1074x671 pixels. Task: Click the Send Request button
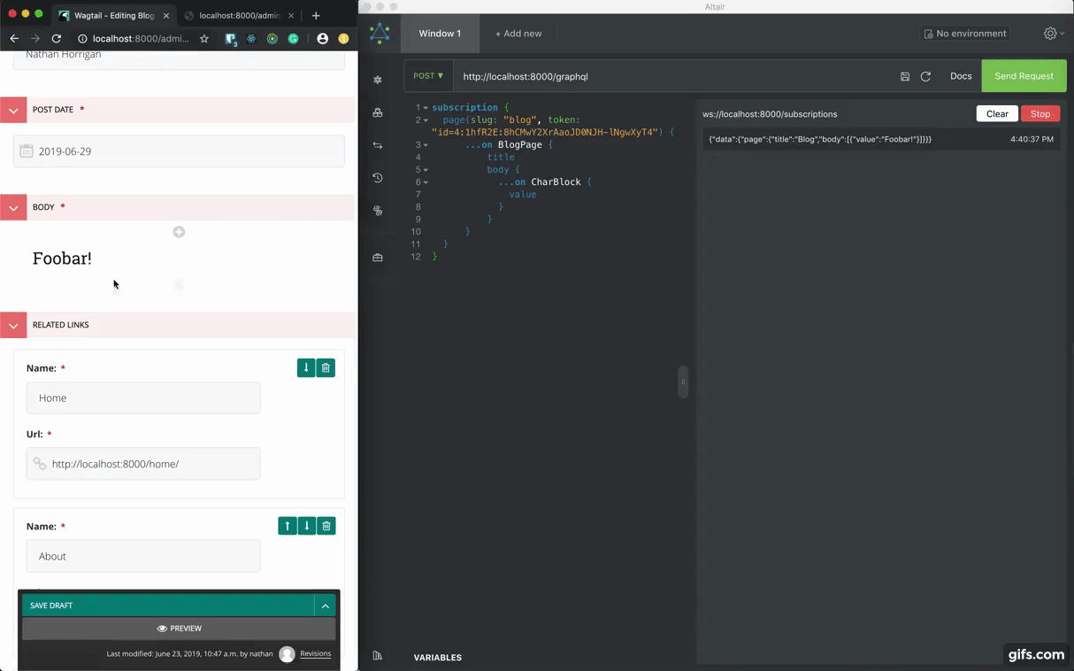pyautogui.click(x=1024, y=76)
